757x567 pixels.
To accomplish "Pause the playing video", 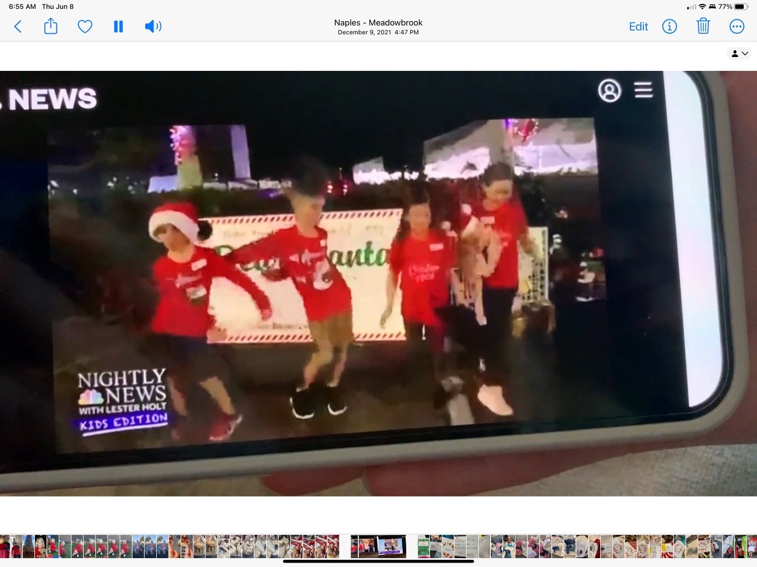I will 118,27.
